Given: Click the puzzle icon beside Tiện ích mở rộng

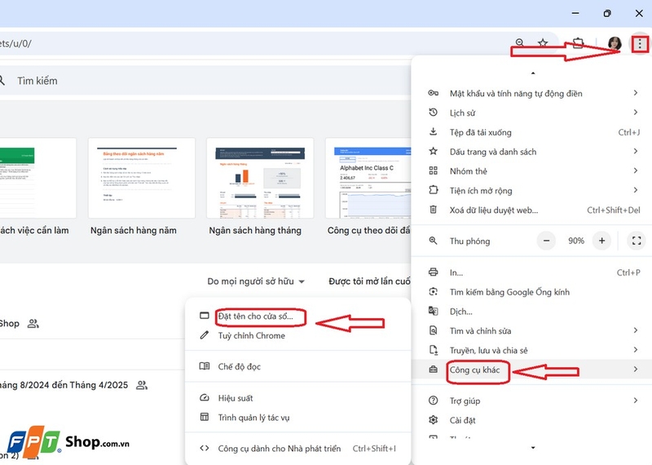Looking at the screenshot, I should coord(434,190).
